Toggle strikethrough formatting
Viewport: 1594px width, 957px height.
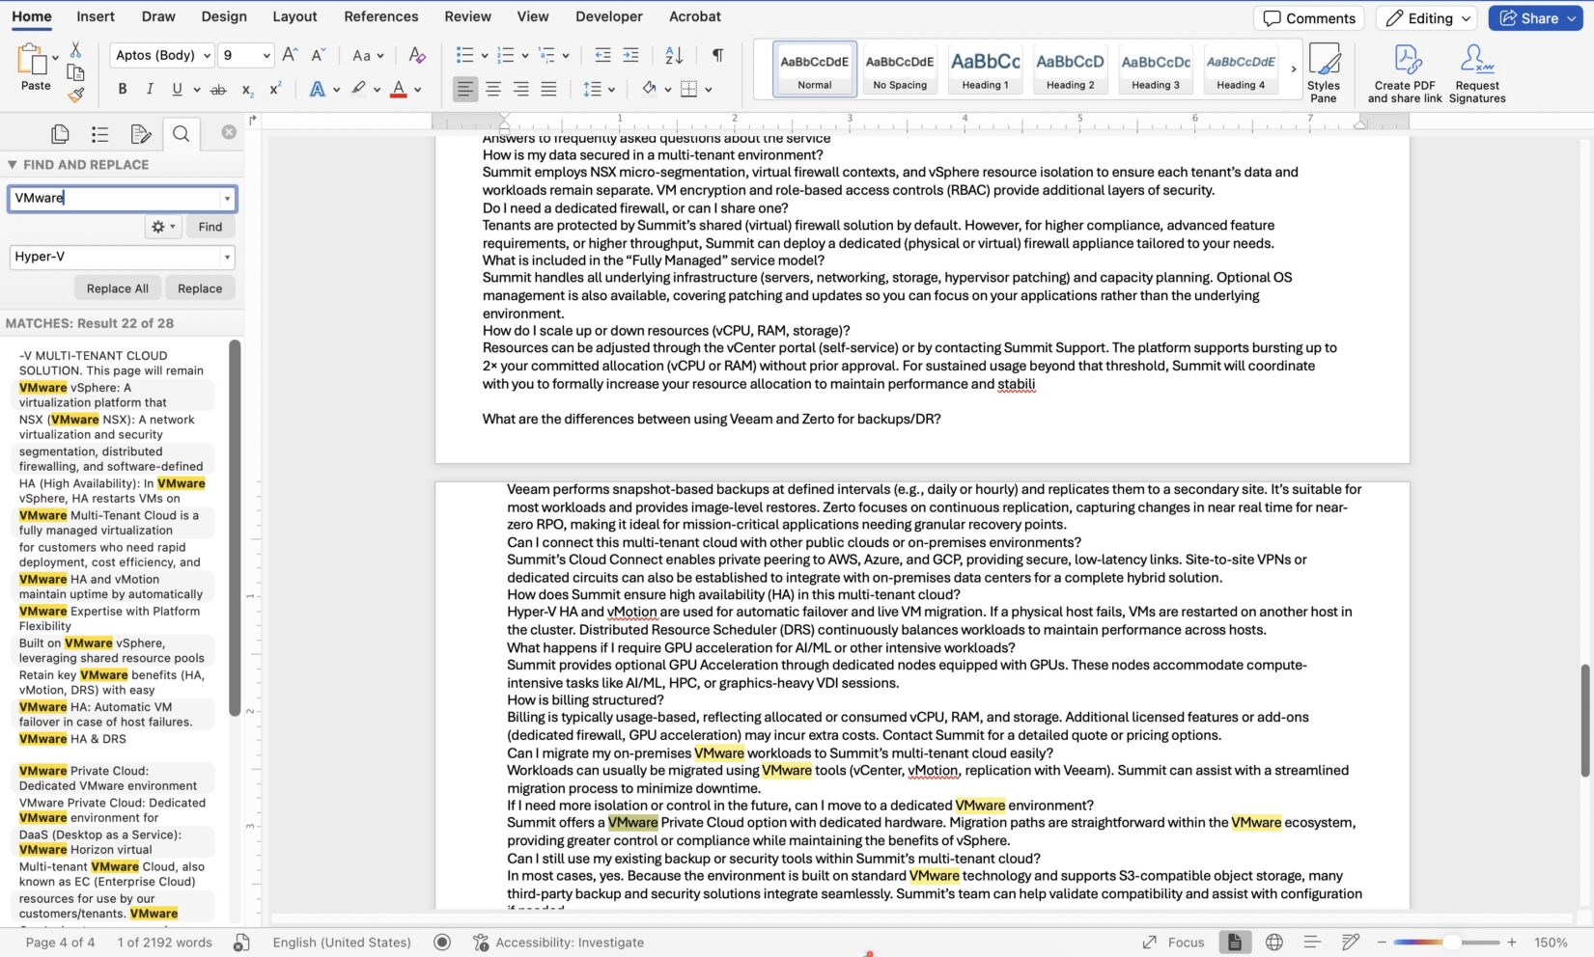(x=218, y=90)
